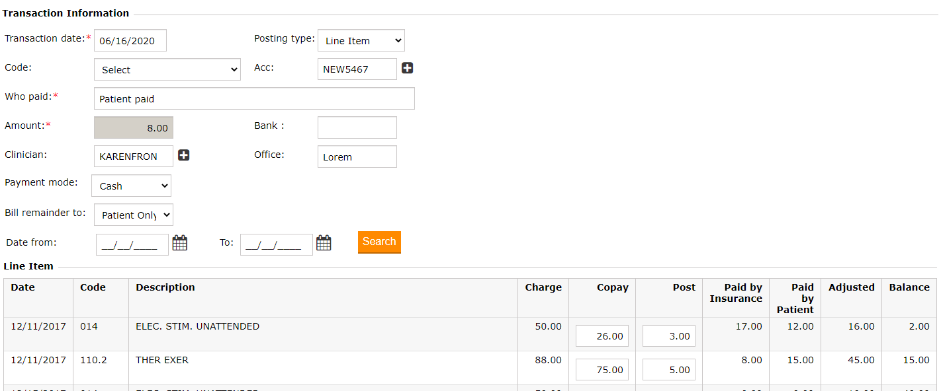The image size is (941, 391).
Task: Click the Date from text input
Action: [132, 245]
